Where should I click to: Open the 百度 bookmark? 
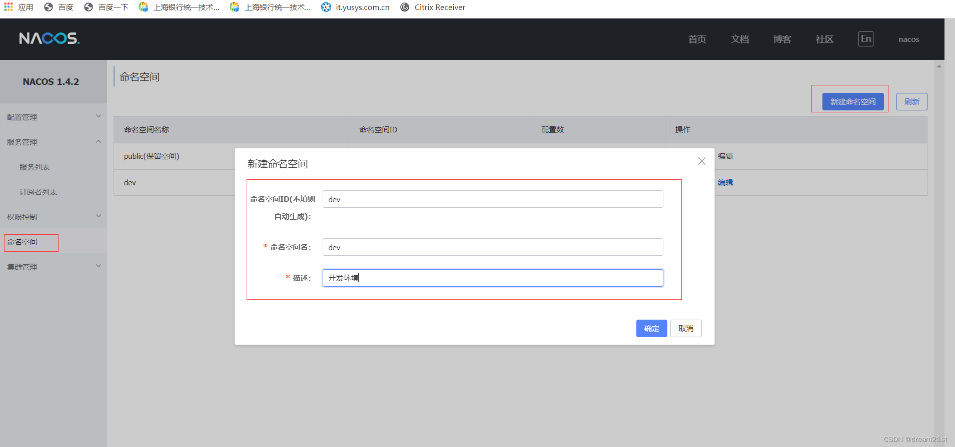[59, 7]
